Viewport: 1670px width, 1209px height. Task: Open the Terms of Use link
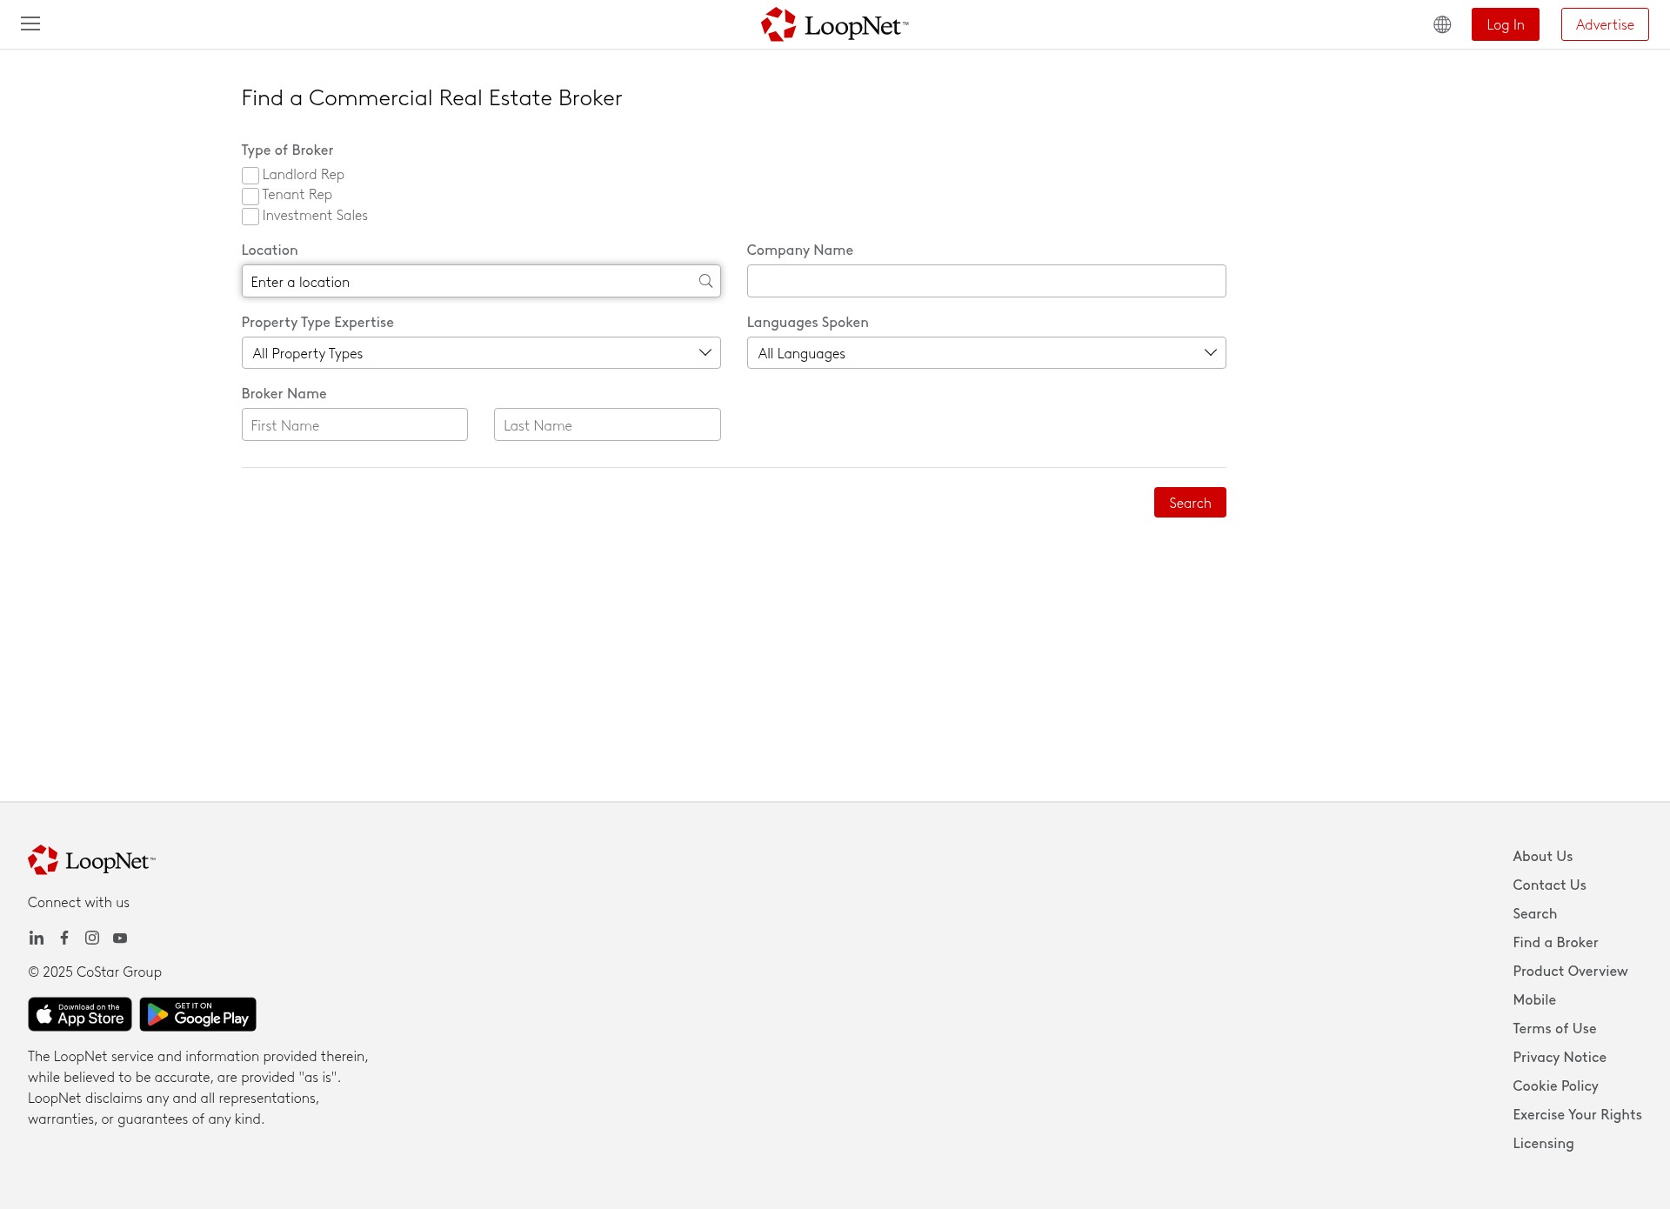click(x=1554, y=1029)
